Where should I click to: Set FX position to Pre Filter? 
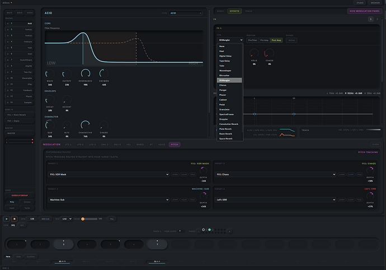252,40
